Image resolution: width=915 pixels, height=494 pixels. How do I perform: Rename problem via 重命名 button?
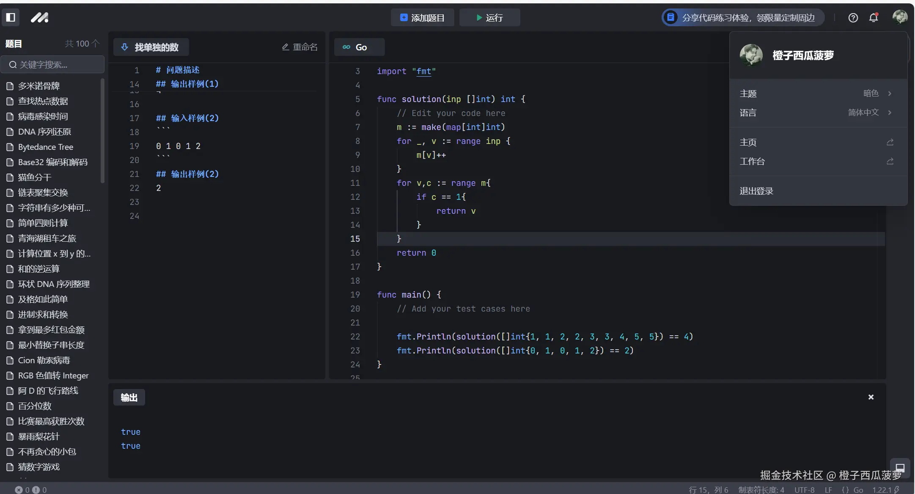(x=300, y=47)
